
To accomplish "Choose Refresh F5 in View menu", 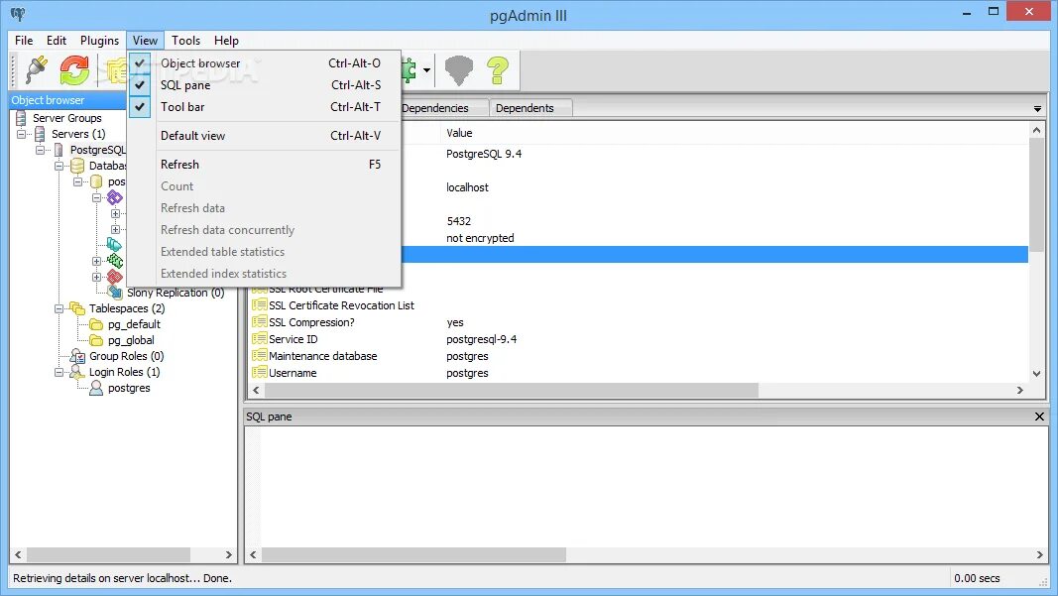I will (264, 164).
